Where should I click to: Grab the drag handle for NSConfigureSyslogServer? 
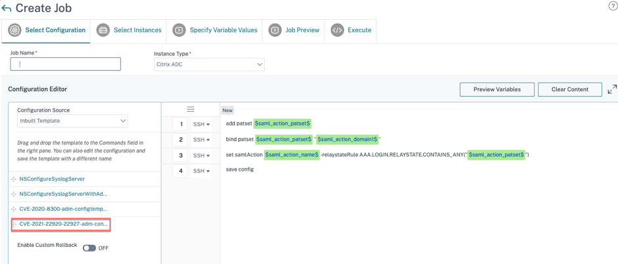click(14, 179)
